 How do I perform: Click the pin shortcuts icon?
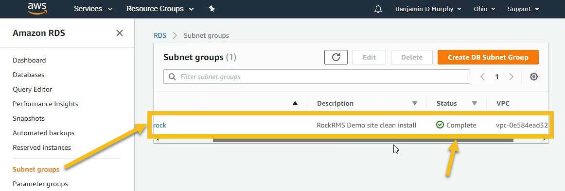tap(212, 9)
